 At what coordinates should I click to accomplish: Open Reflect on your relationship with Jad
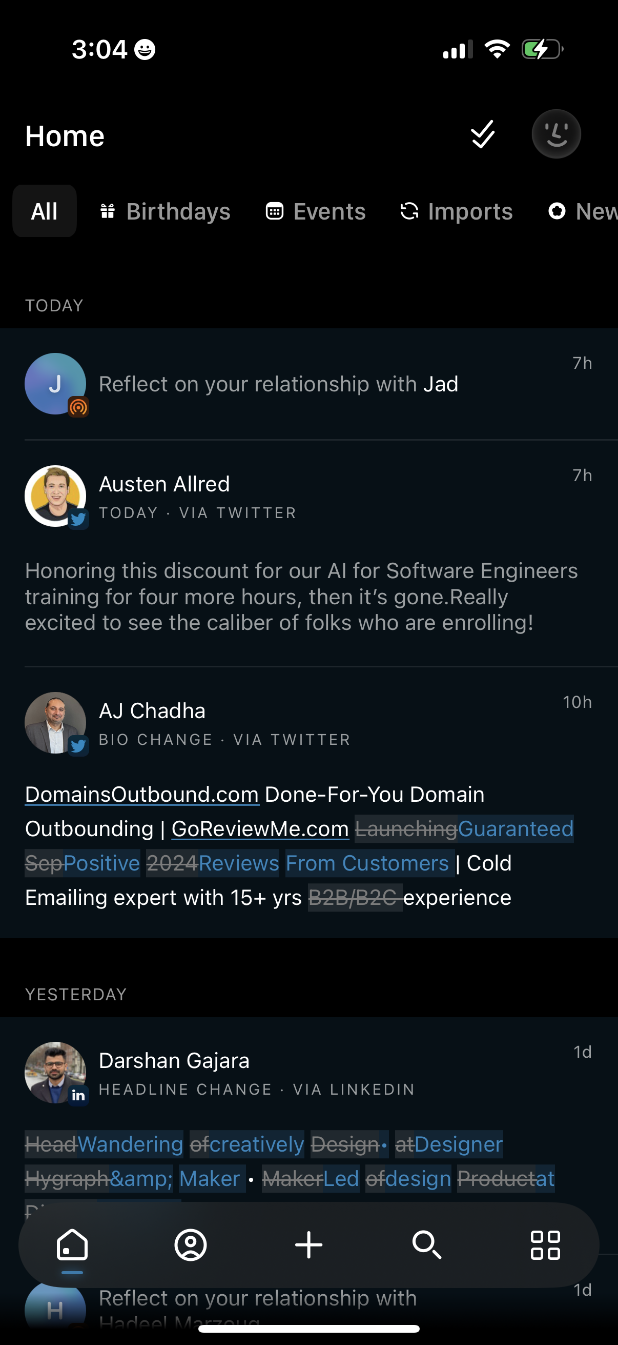[278, 384]
